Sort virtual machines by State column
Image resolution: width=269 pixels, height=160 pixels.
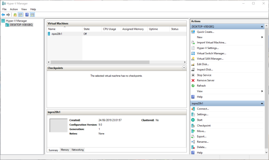pos(92,29)
